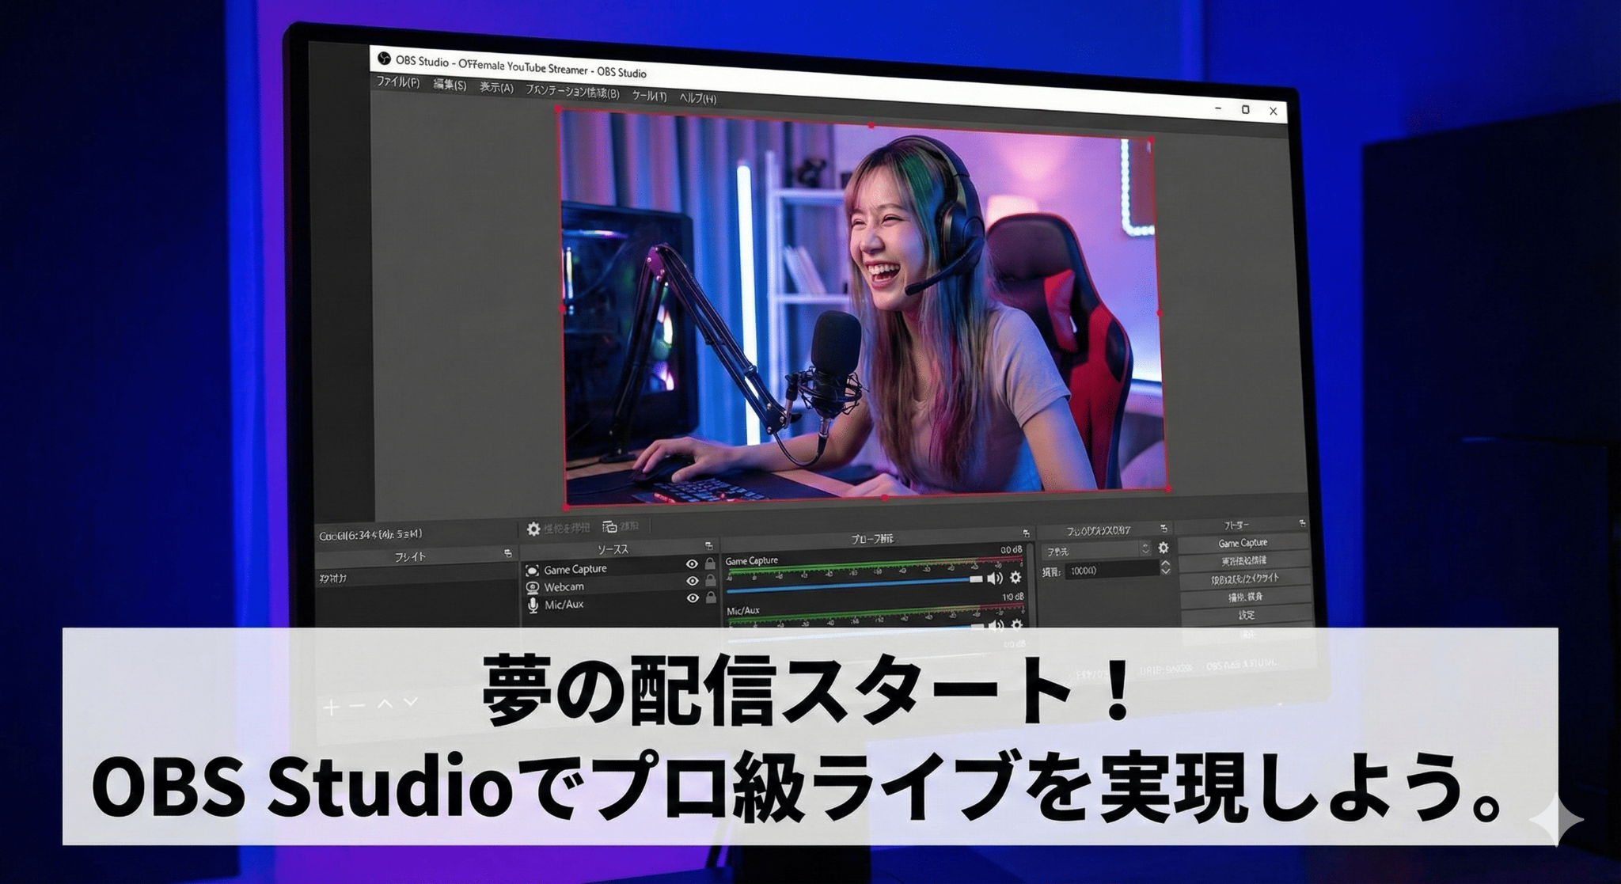Toggle visibility of the Game Capture source
This screenshot has width=1621, height=884.
[x=691, y=564]
